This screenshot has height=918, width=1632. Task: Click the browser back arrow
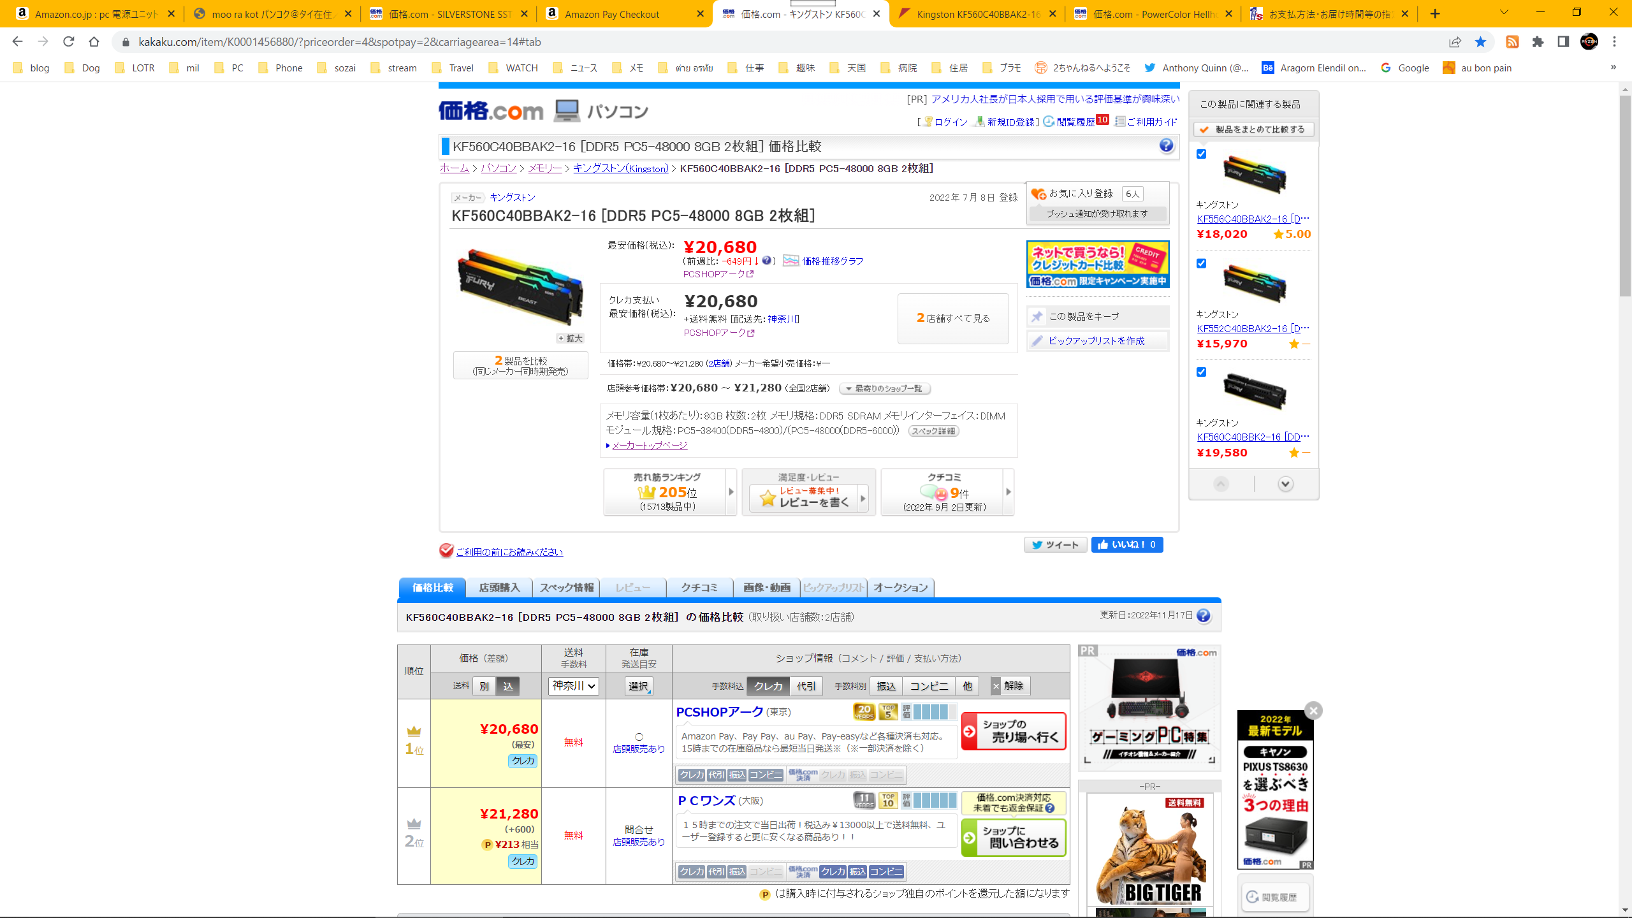17,41
